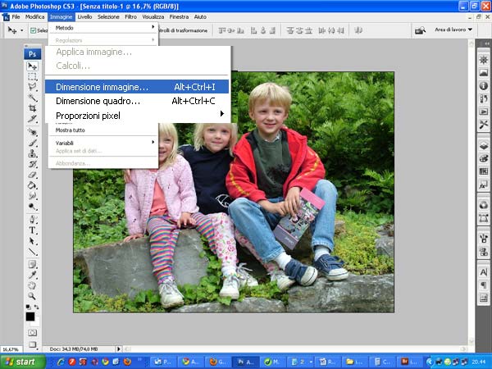
Task: Select the Path Selection tool
Action: point(32,241)
